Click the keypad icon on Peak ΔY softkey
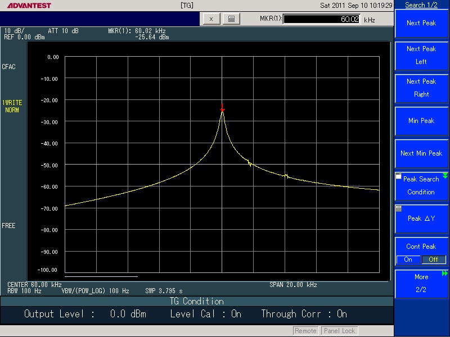The width and height of the screenshot is (450, 337). tap(399, 208)
